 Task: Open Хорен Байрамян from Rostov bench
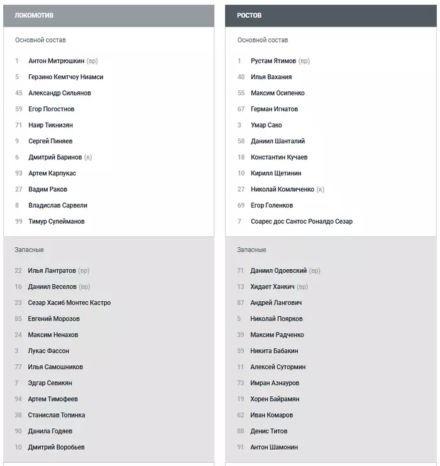click(x=275, y=399)
